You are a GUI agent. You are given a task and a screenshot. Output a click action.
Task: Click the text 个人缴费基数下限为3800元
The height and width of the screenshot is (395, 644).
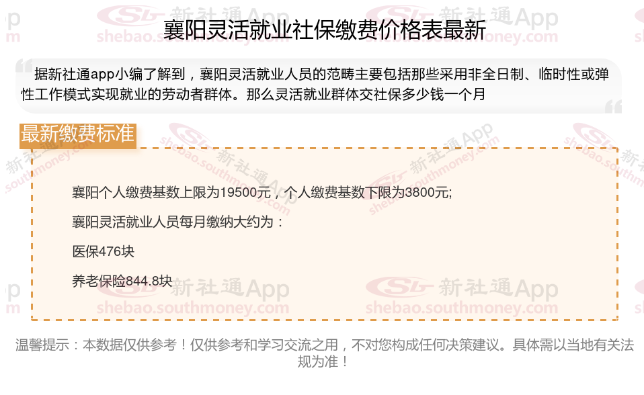point(367,192)
